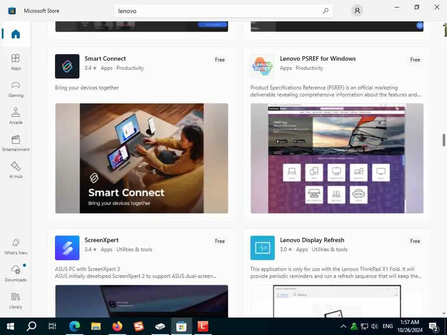
Task: Click the 3.4 rating of Smart Connect
Action: 91,68
